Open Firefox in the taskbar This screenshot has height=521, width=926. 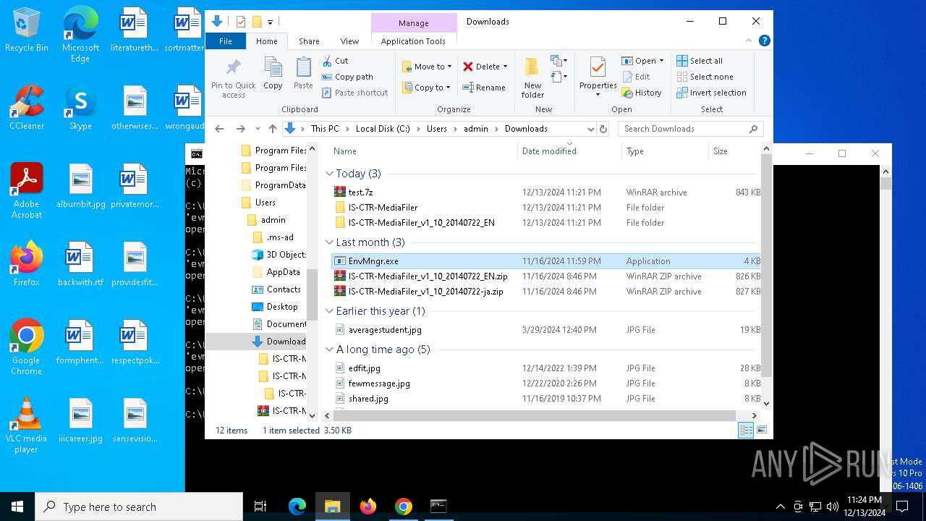[x=368, y=507]
